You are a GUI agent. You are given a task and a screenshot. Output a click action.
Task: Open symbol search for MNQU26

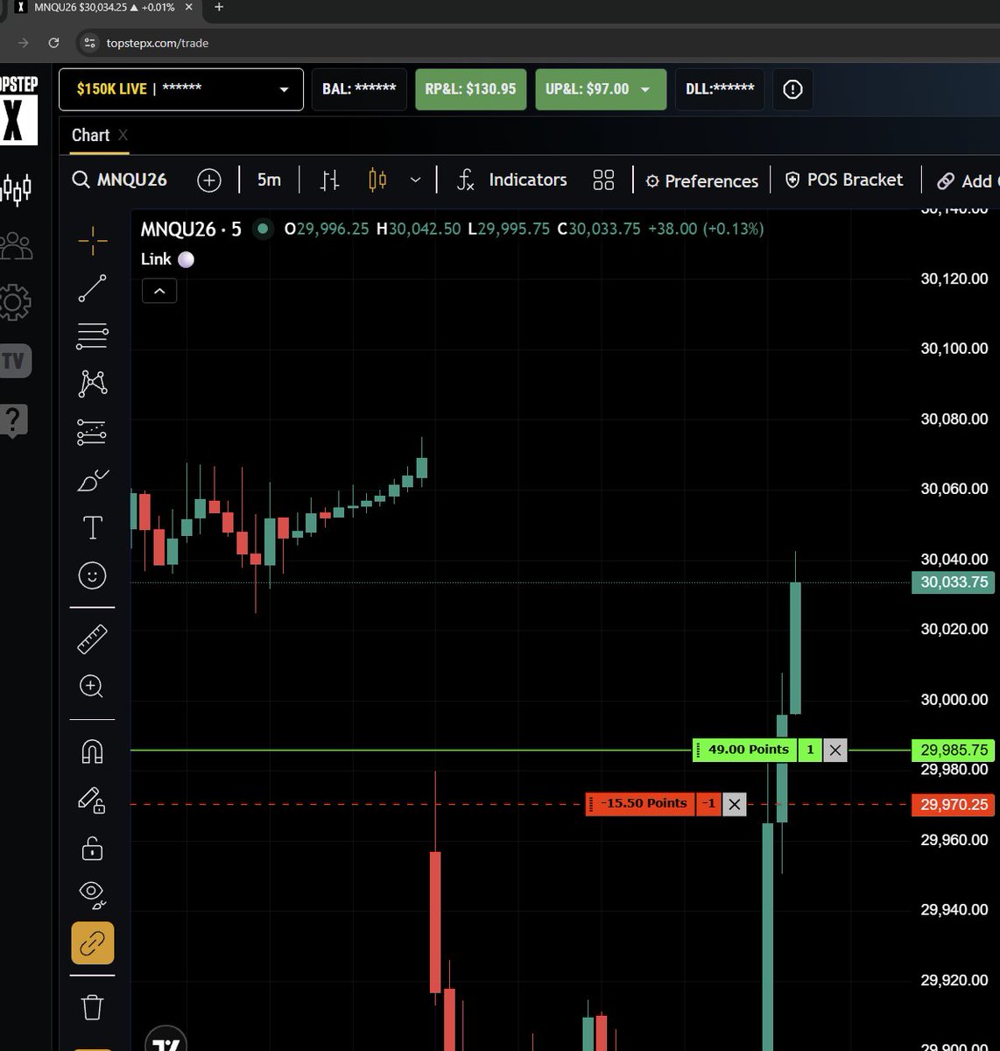(120, 180)
